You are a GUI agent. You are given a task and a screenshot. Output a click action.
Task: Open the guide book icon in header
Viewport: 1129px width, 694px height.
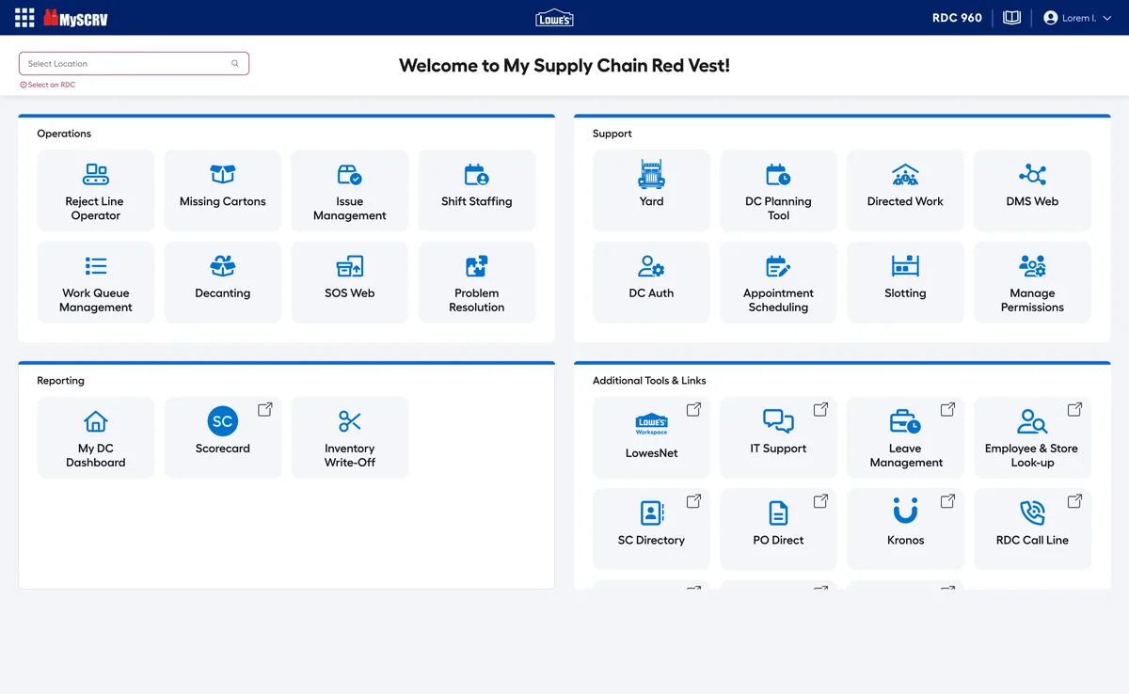click(x=1012, y=18)
